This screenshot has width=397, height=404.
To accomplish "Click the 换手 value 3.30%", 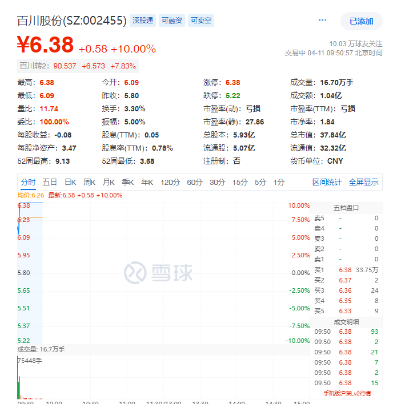I will pyautogui.click(x=135, y=109).
